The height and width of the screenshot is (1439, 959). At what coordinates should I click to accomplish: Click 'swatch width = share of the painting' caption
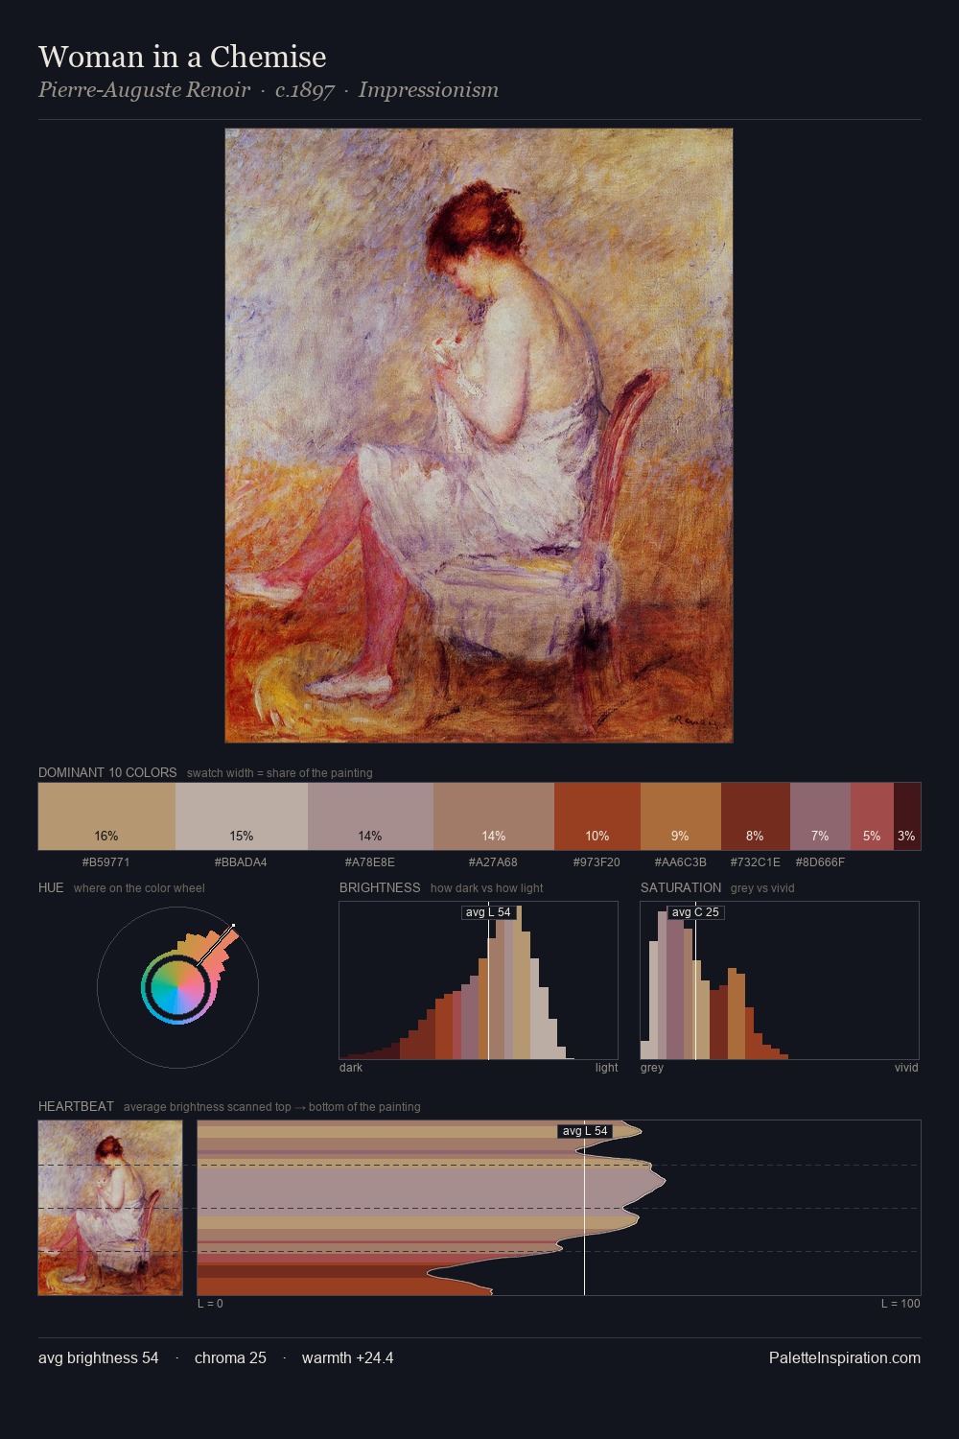tap(280, 773)
